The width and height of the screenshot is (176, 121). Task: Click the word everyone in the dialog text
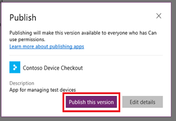pyautogui.click(x=117, y=33)
